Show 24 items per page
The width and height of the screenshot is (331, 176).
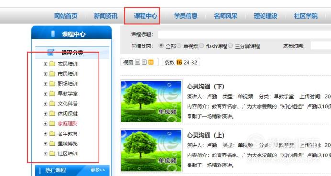click(187, 63)
